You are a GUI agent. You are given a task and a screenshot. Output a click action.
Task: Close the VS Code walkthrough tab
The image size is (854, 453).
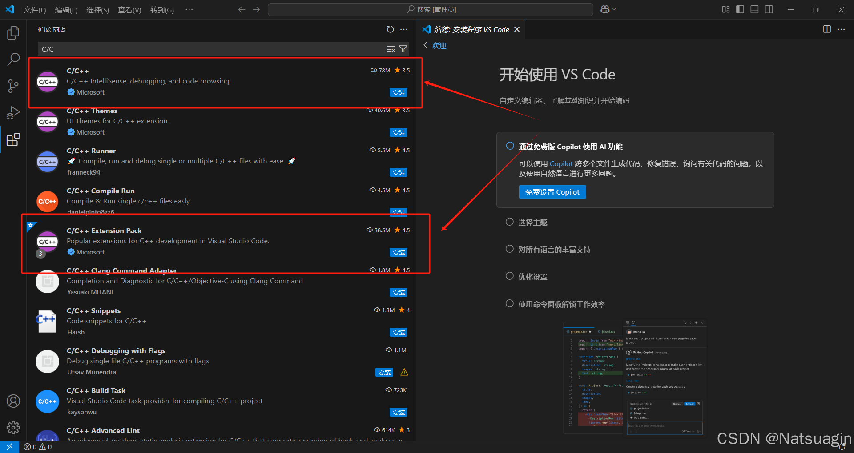(517, 29)
